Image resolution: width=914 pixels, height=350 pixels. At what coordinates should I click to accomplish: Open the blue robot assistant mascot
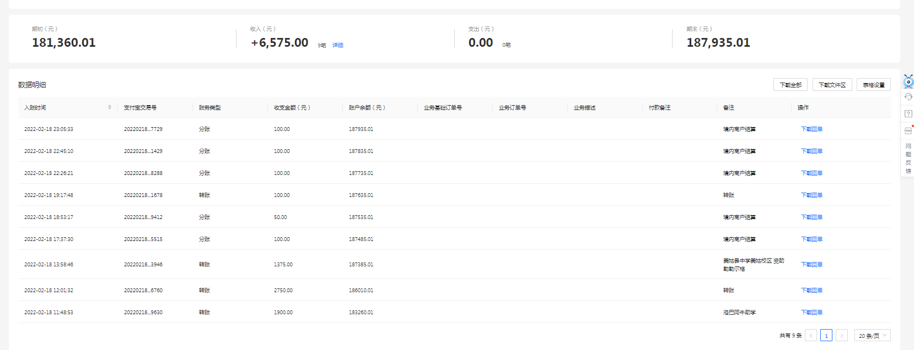(x=908, y=81)
